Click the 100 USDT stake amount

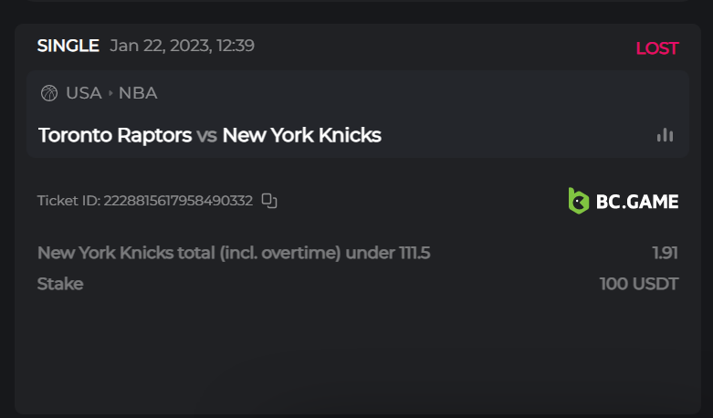click(639, 284)
